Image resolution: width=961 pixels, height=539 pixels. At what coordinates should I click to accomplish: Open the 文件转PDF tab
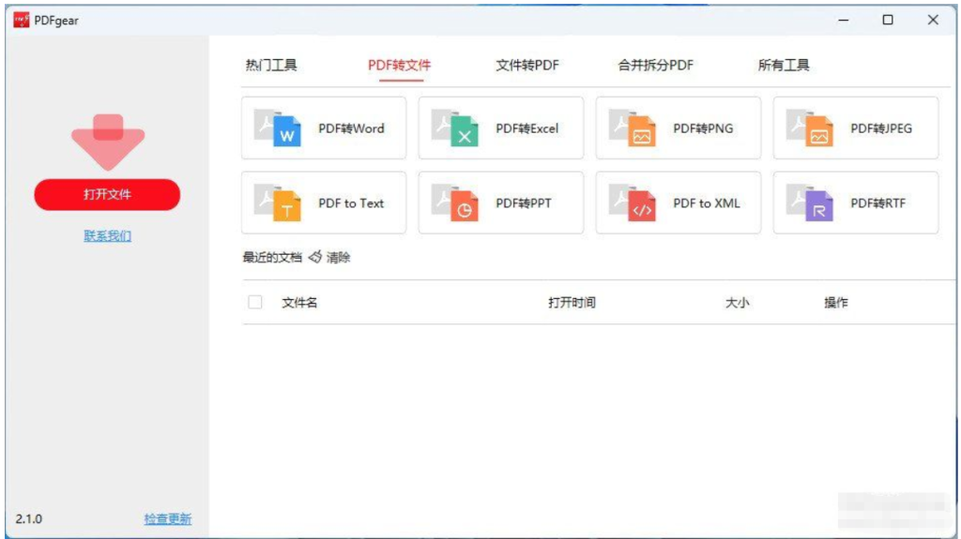(x=527, y=65)
